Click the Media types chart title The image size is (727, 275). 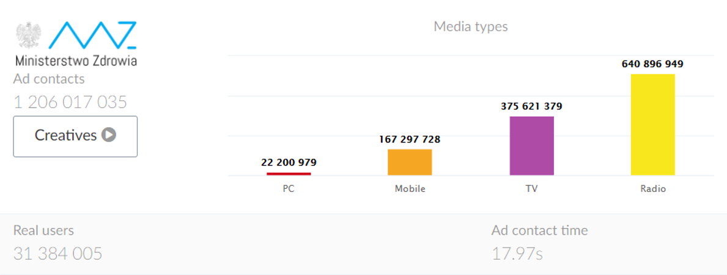pyautogui.click(x=471, y=26)
